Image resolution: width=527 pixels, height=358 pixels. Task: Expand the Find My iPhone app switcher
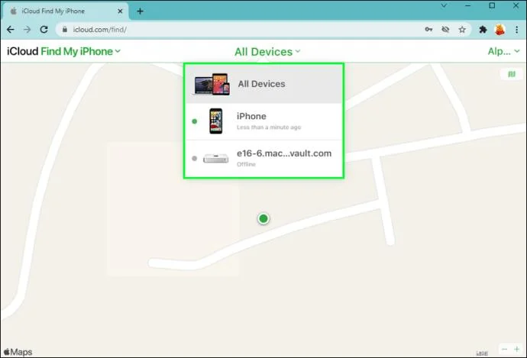80,51
